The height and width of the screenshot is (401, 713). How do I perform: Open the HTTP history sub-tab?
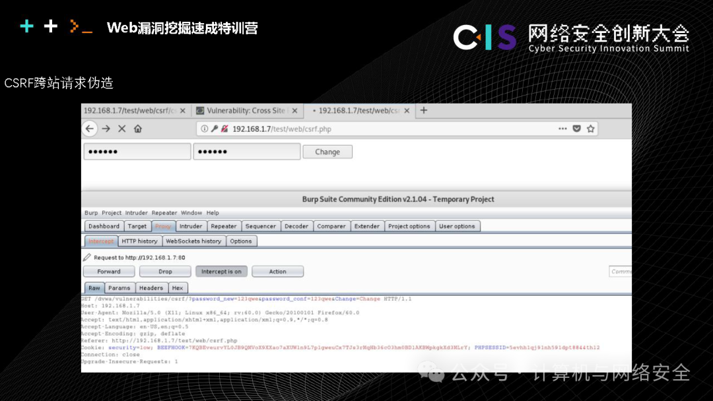pos(139,241)
